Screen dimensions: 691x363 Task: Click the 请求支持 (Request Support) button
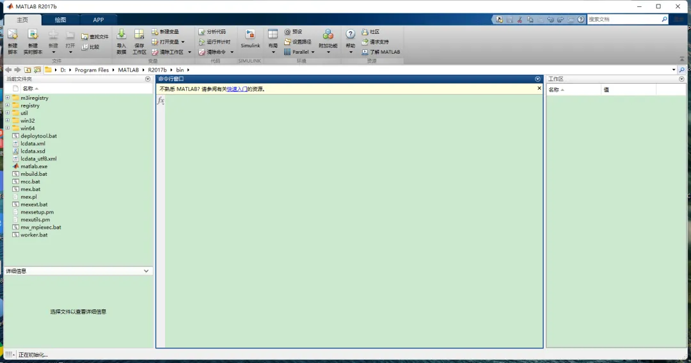[375, 42]
